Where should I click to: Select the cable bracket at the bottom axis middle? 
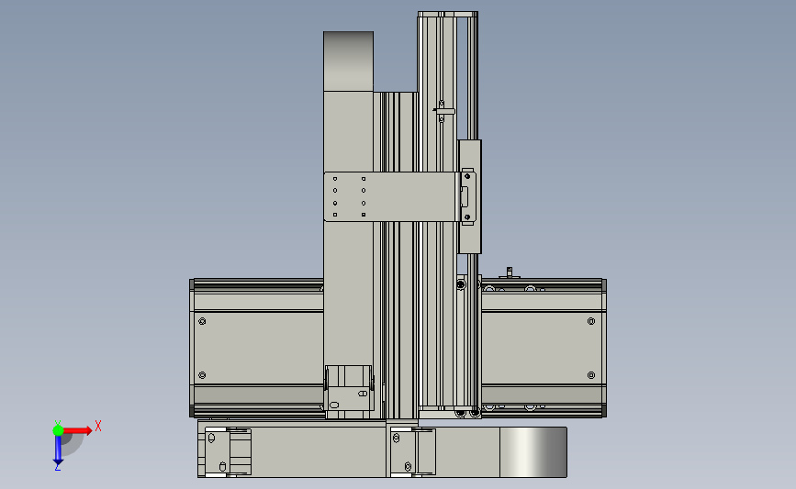(x=413, y=453)
